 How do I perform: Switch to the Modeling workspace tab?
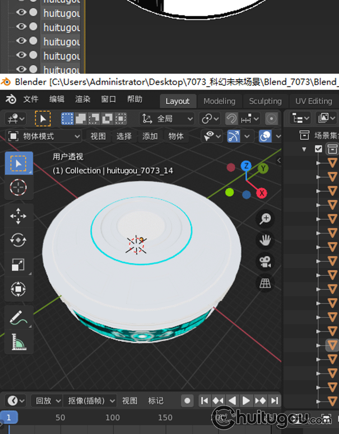[x=219, y=101]
